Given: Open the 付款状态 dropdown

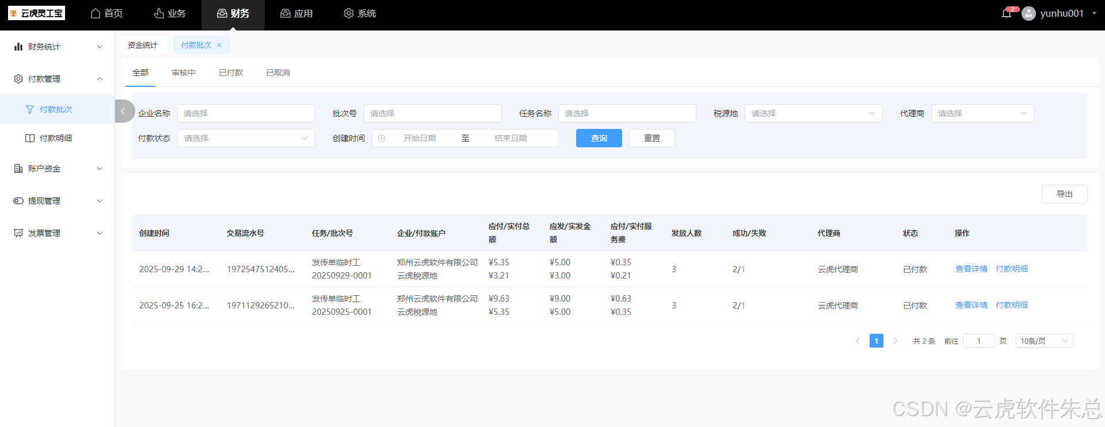Looking at the screenshot, I should 246,138.
